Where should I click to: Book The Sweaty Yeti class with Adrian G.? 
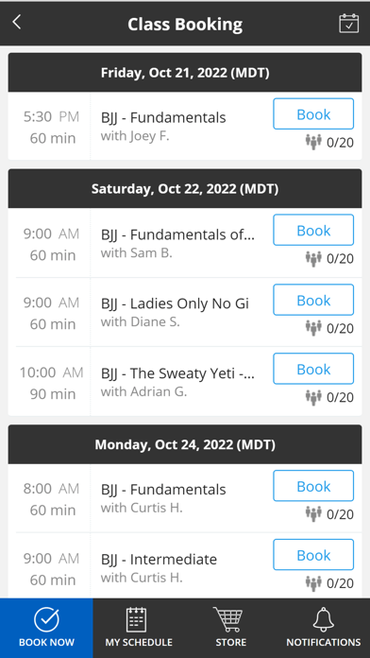pyautogui.click(x=313, y=369)
